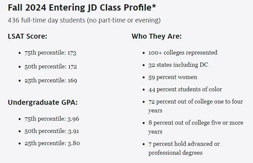Select the LSAT Score heading
The image size is (253, 163).
pos(27,36)
